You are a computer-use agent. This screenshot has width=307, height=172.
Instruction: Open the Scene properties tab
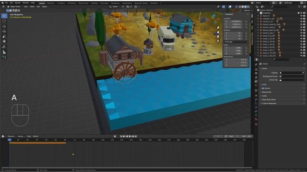tap(256, 81)
